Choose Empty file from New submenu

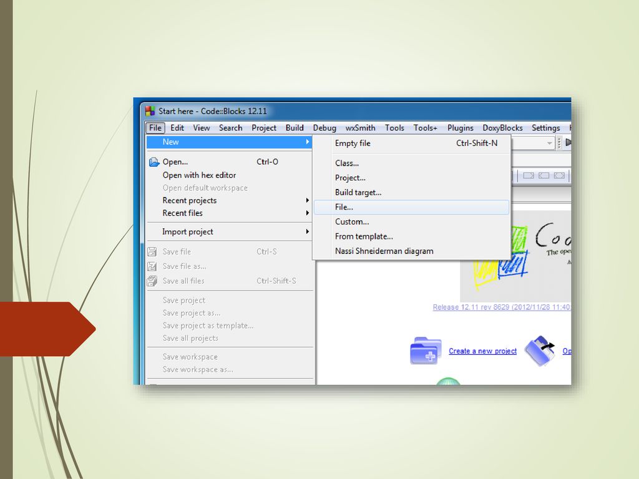tap(412, 143)
